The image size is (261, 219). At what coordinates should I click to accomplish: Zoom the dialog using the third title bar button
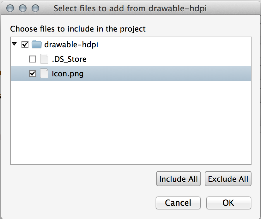(36, 8)
